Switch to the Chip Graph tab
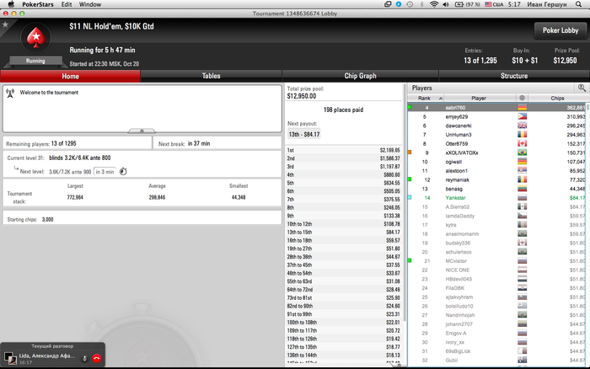Viewport: 590px width, 369px height. (361, 76)
